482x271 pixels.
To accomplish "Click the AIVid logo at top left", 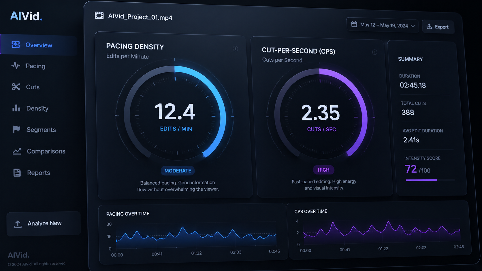I will 26,16.
